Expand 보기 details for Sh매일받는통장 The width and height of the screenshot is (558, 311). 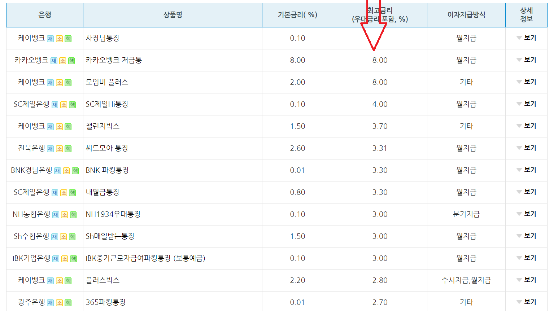point(526,236)
